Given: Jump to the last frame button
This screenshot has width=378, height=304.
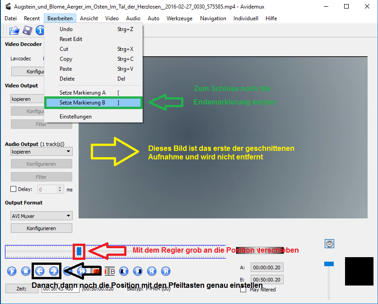Looking at the screenshot, I should 166,271.
